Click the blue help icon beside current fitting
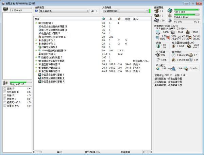This screenshot has height=155, width=204. (x=36, y=11)
